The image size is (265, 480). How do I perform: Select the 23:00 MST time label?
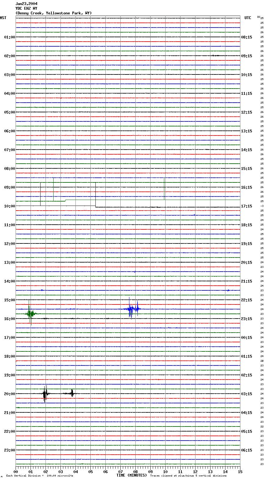(x=10, y=450)
